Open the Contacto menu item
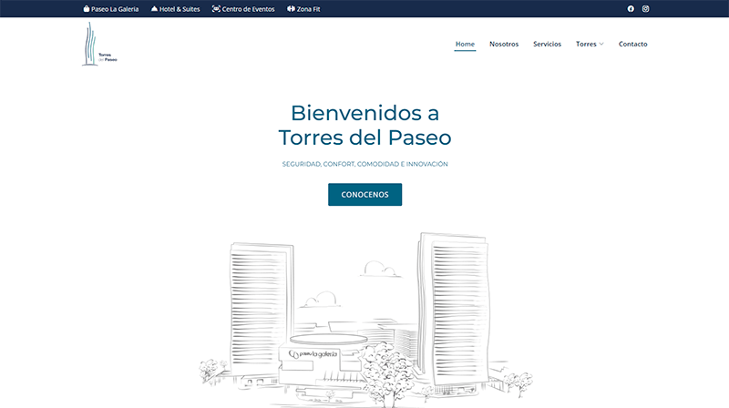The image size is (729, 408). pyautogui.click(x=632, y=44)
